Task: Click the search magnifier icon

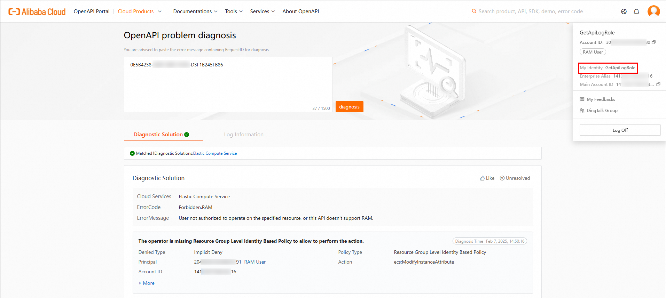Action: (x=474, y=11)
